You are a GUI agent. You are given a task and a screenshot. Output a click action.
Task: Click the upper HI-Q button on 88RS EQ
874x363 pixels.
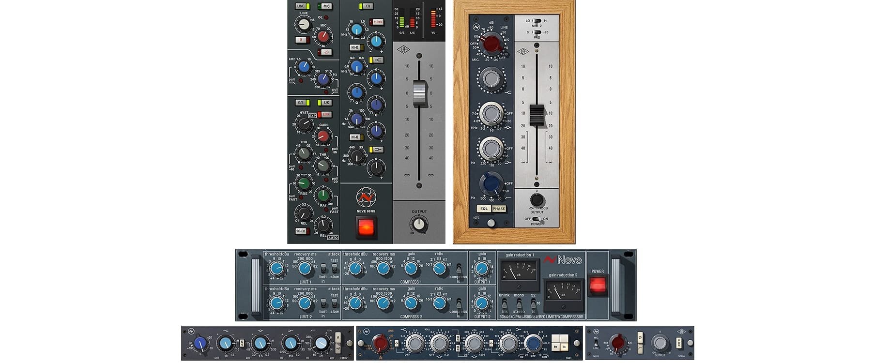pyautogui.click(x=356, y=47)
